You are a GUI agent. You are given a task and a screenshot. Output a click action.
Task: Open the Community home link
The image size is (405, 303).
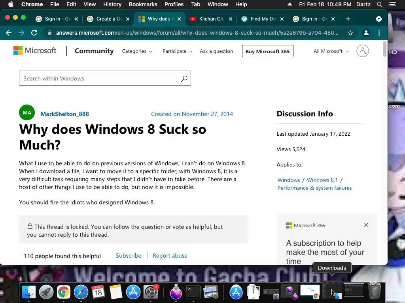click(x=94, y=51)
